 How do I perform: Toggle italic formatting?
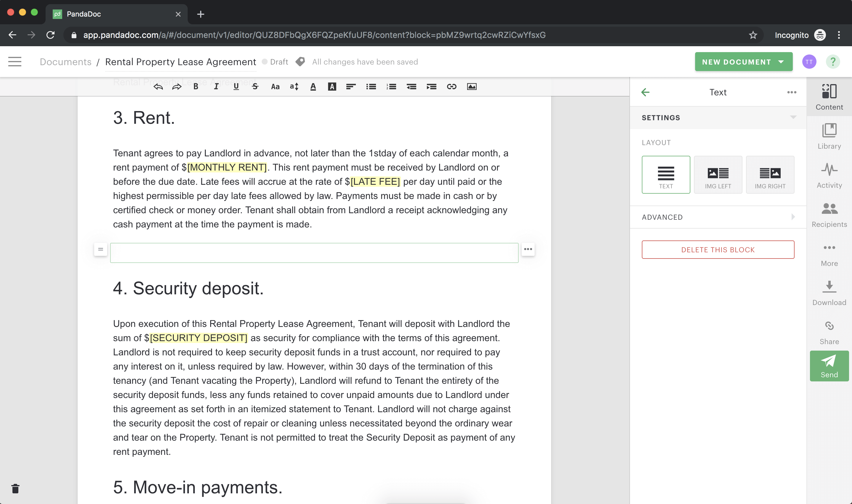click(216, 86)
